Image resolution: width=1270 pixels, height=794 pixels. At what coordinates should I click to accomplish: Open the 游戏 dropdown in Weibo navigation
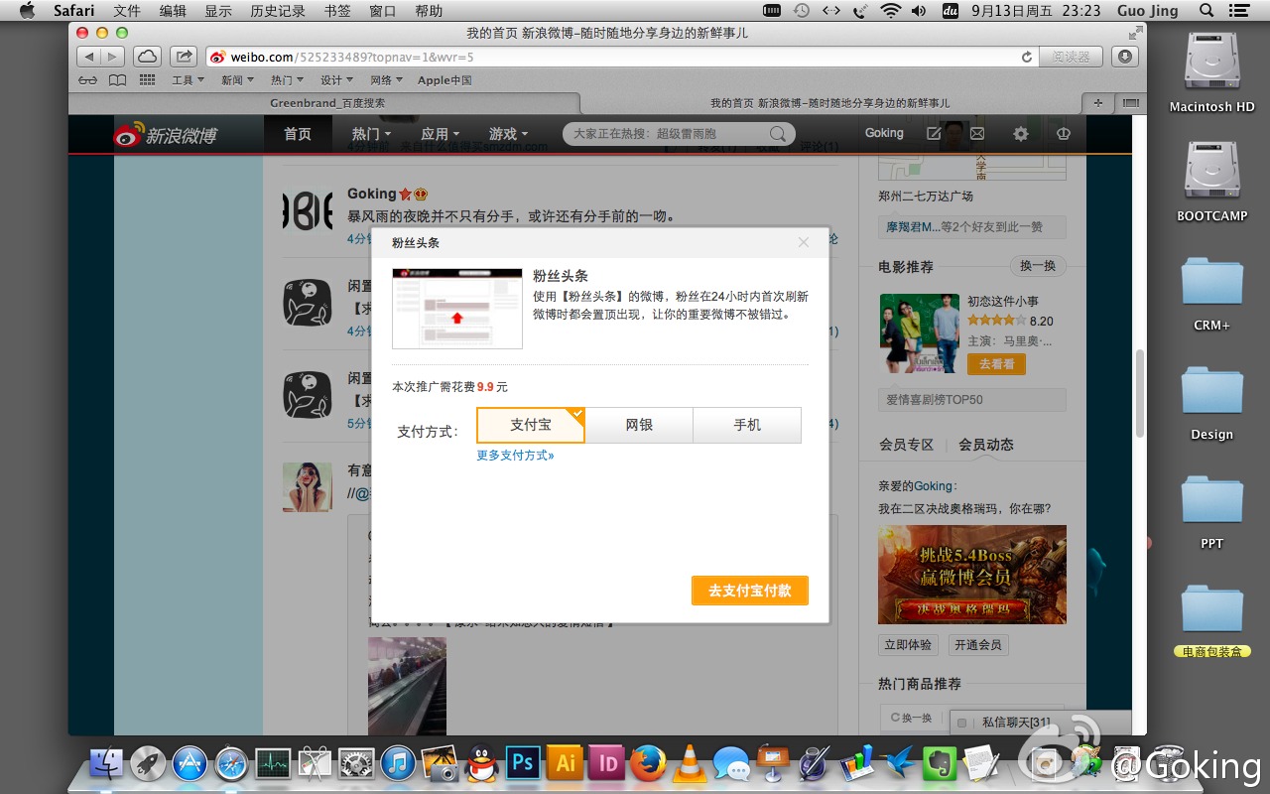click(x=508, y=134)
